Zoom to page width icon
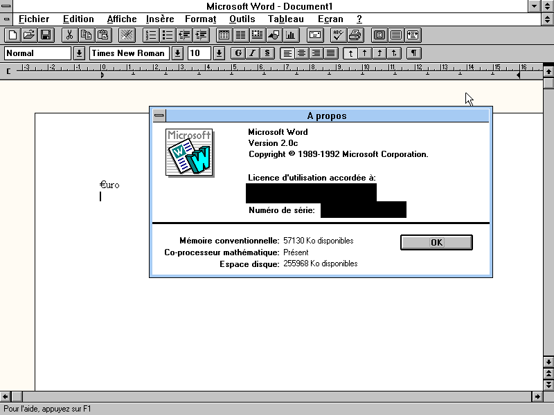Screen dimensions: 554x415 click(x=413, y=35)
